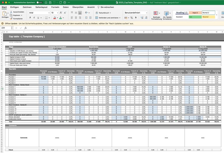Open the Formeln ribbon tab

[55, 7]
